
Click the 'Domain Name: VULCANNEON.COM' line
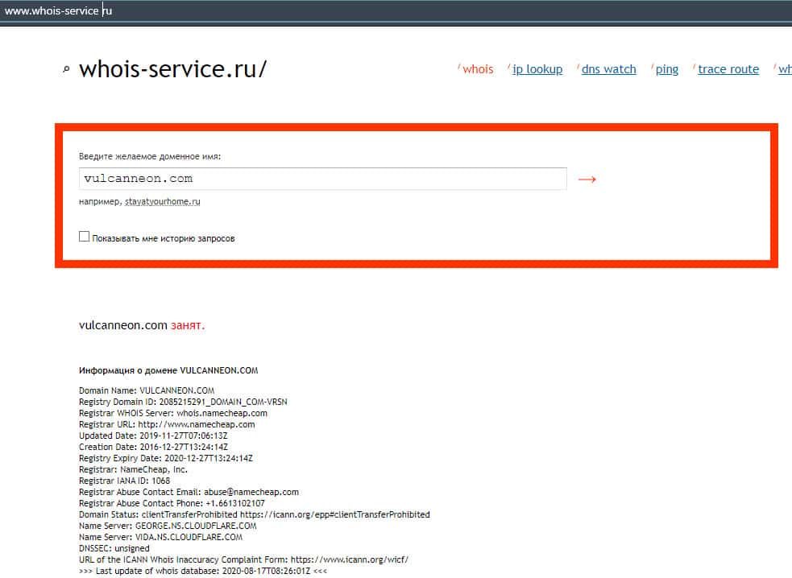147,390
